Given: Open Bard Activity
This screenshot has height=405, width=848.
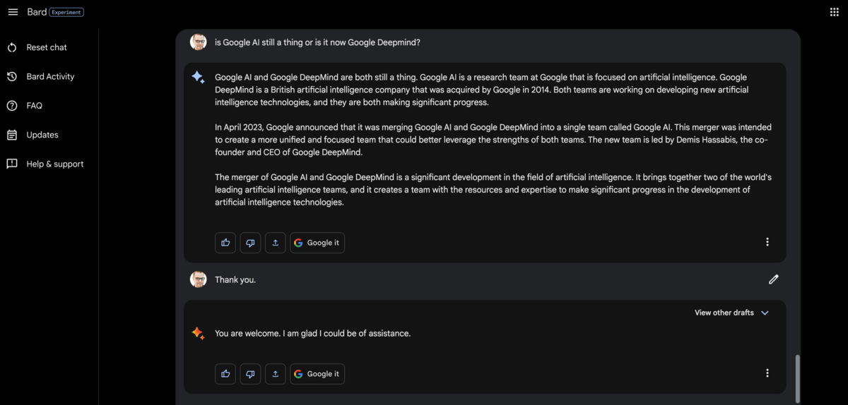Looking at the screenshot, I should pyautogui.click(x=49, y=76).
